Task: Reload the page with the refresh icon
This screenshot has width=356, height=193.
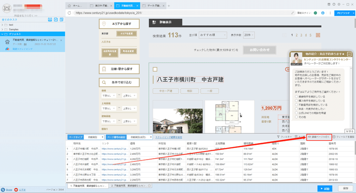Action: 69,13
